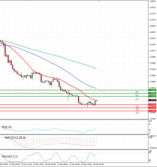Viewport: 157px width, 167px height.
Task: Click the S2 support label
Action: pyautogui.click(x=137, y=109)
